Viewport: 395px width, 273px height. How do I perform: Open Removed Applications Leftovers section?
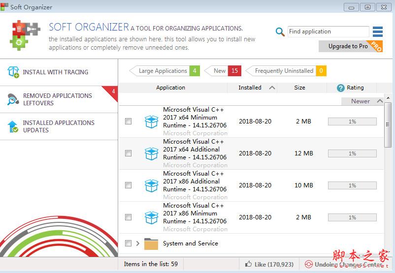(59, 99)
